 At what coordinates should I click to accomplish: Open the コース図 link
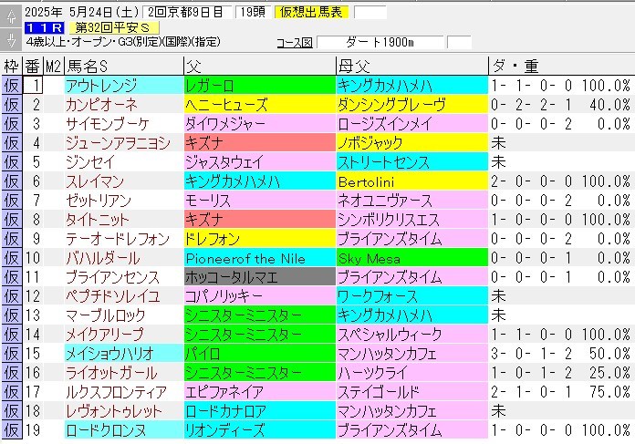point(295,43)
